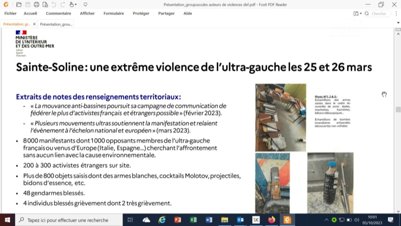The width and height of the screenshot is (401, 226).
Task: Switch to the second Présentation_grou... tab
Action: click(56, 24)
